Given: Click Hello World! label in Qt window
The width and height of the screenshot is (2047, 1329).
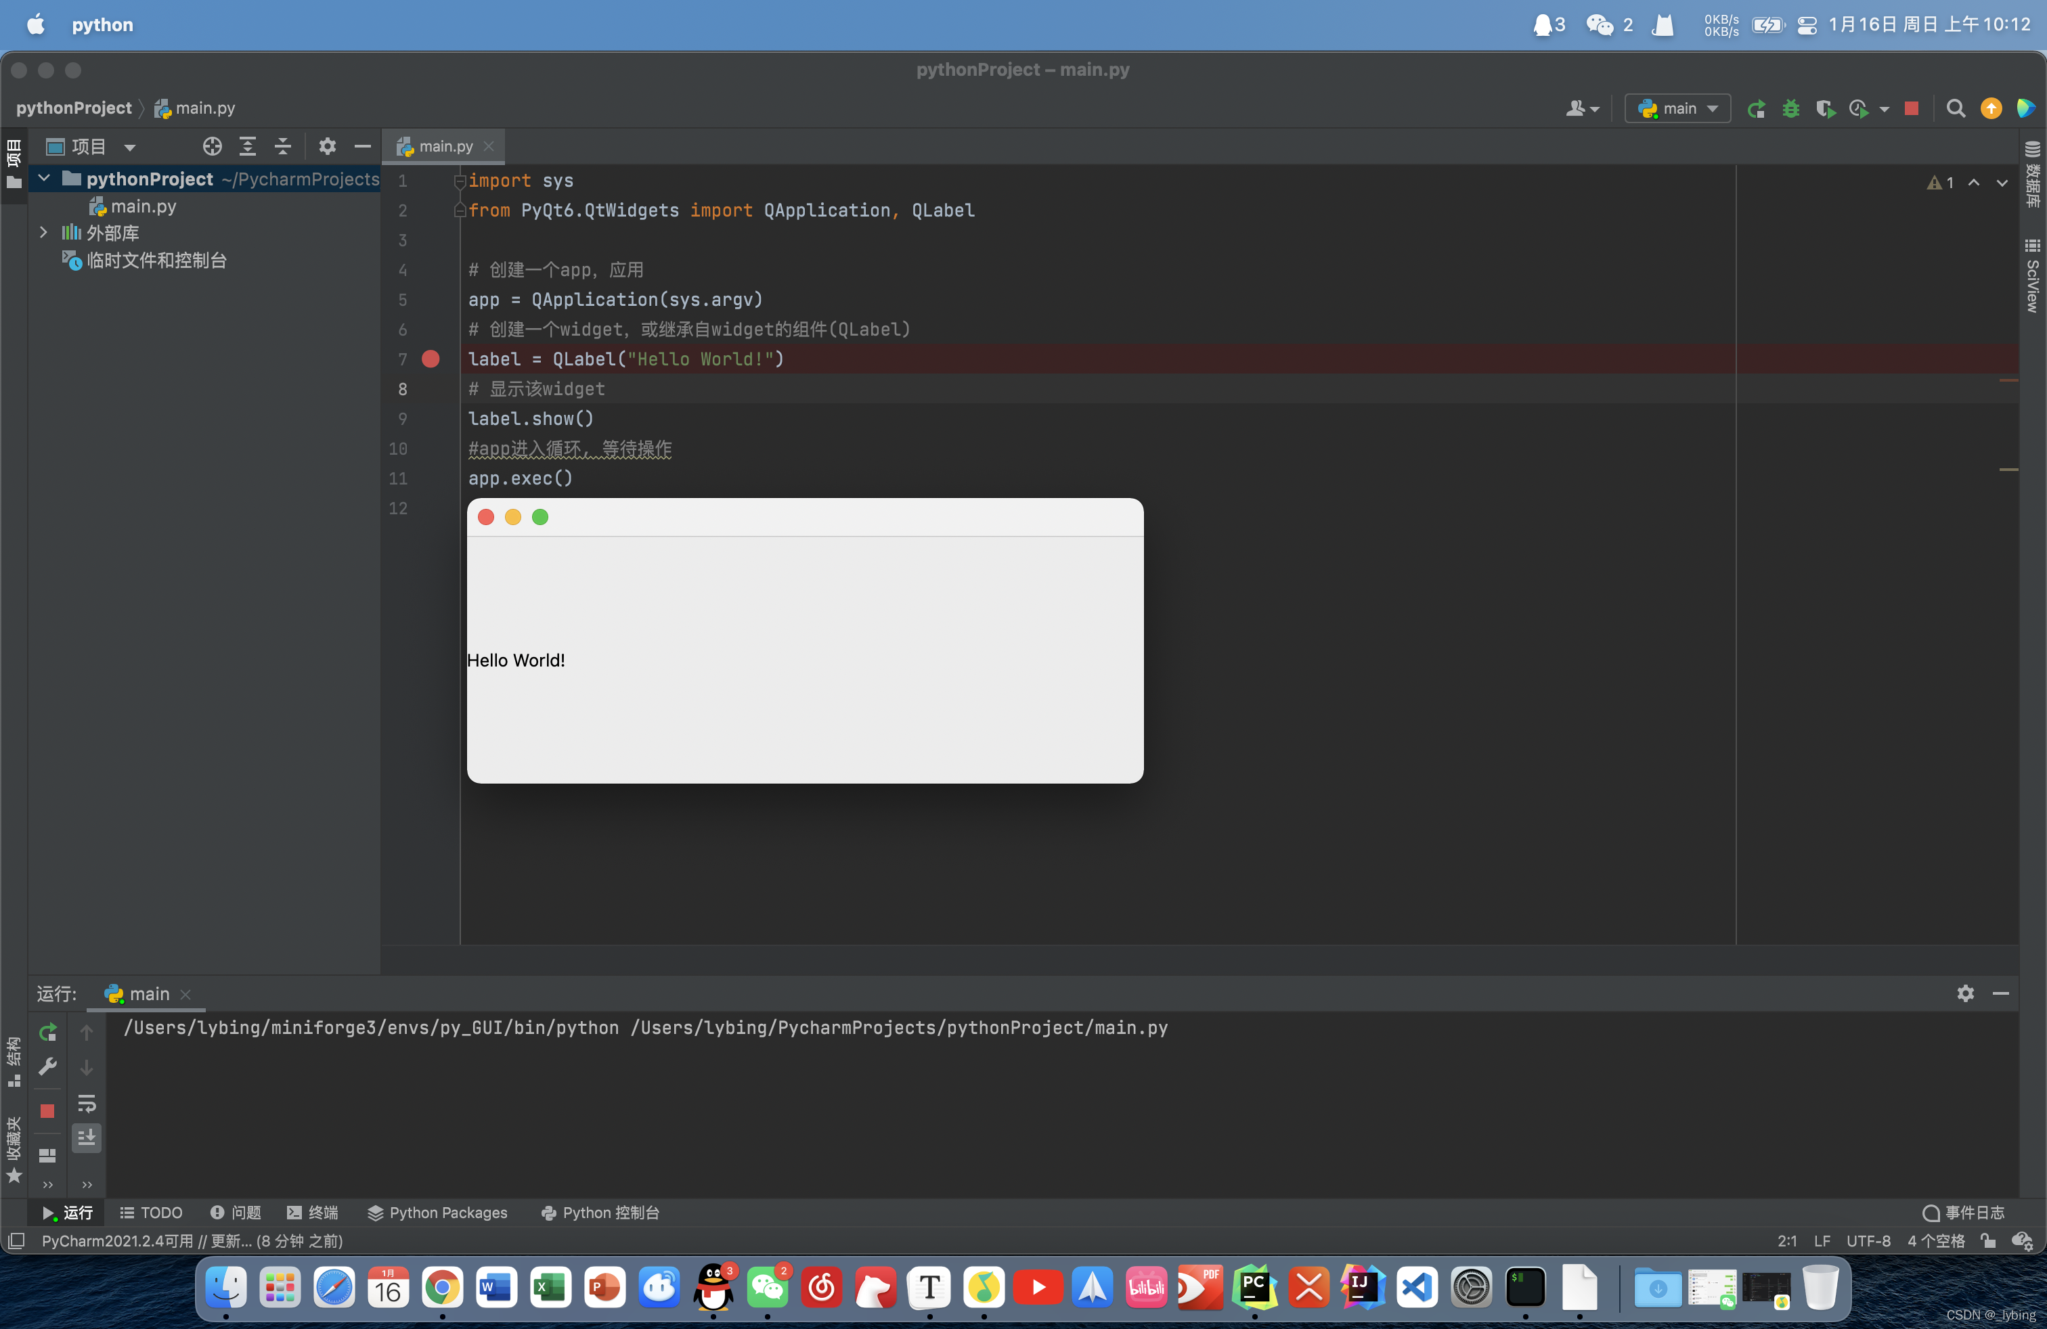Looking at the screenshot, I should (516, 660).
